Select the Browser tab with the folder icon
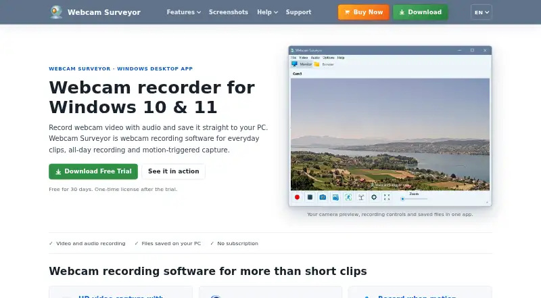 pos(324,64)
